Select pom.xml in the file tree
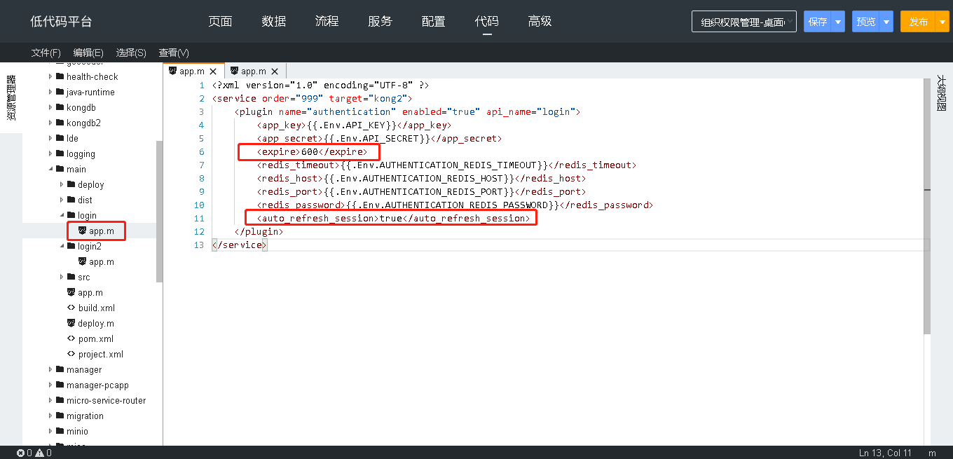This screenshot has width=953, height=459. tap(95, 338)
